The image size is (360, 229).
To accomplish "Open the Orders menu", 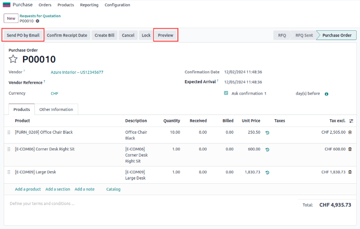I will coord(45,5).
